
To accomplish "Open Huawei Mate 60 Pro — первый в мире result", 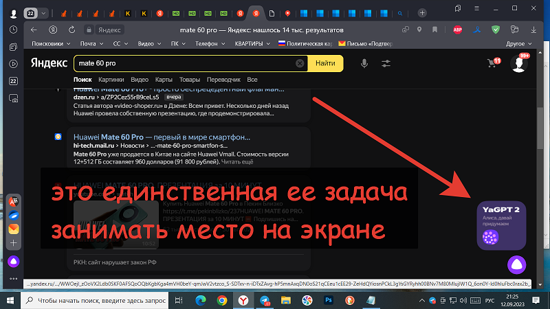I will pyautogui.click(x=162, y=137).
